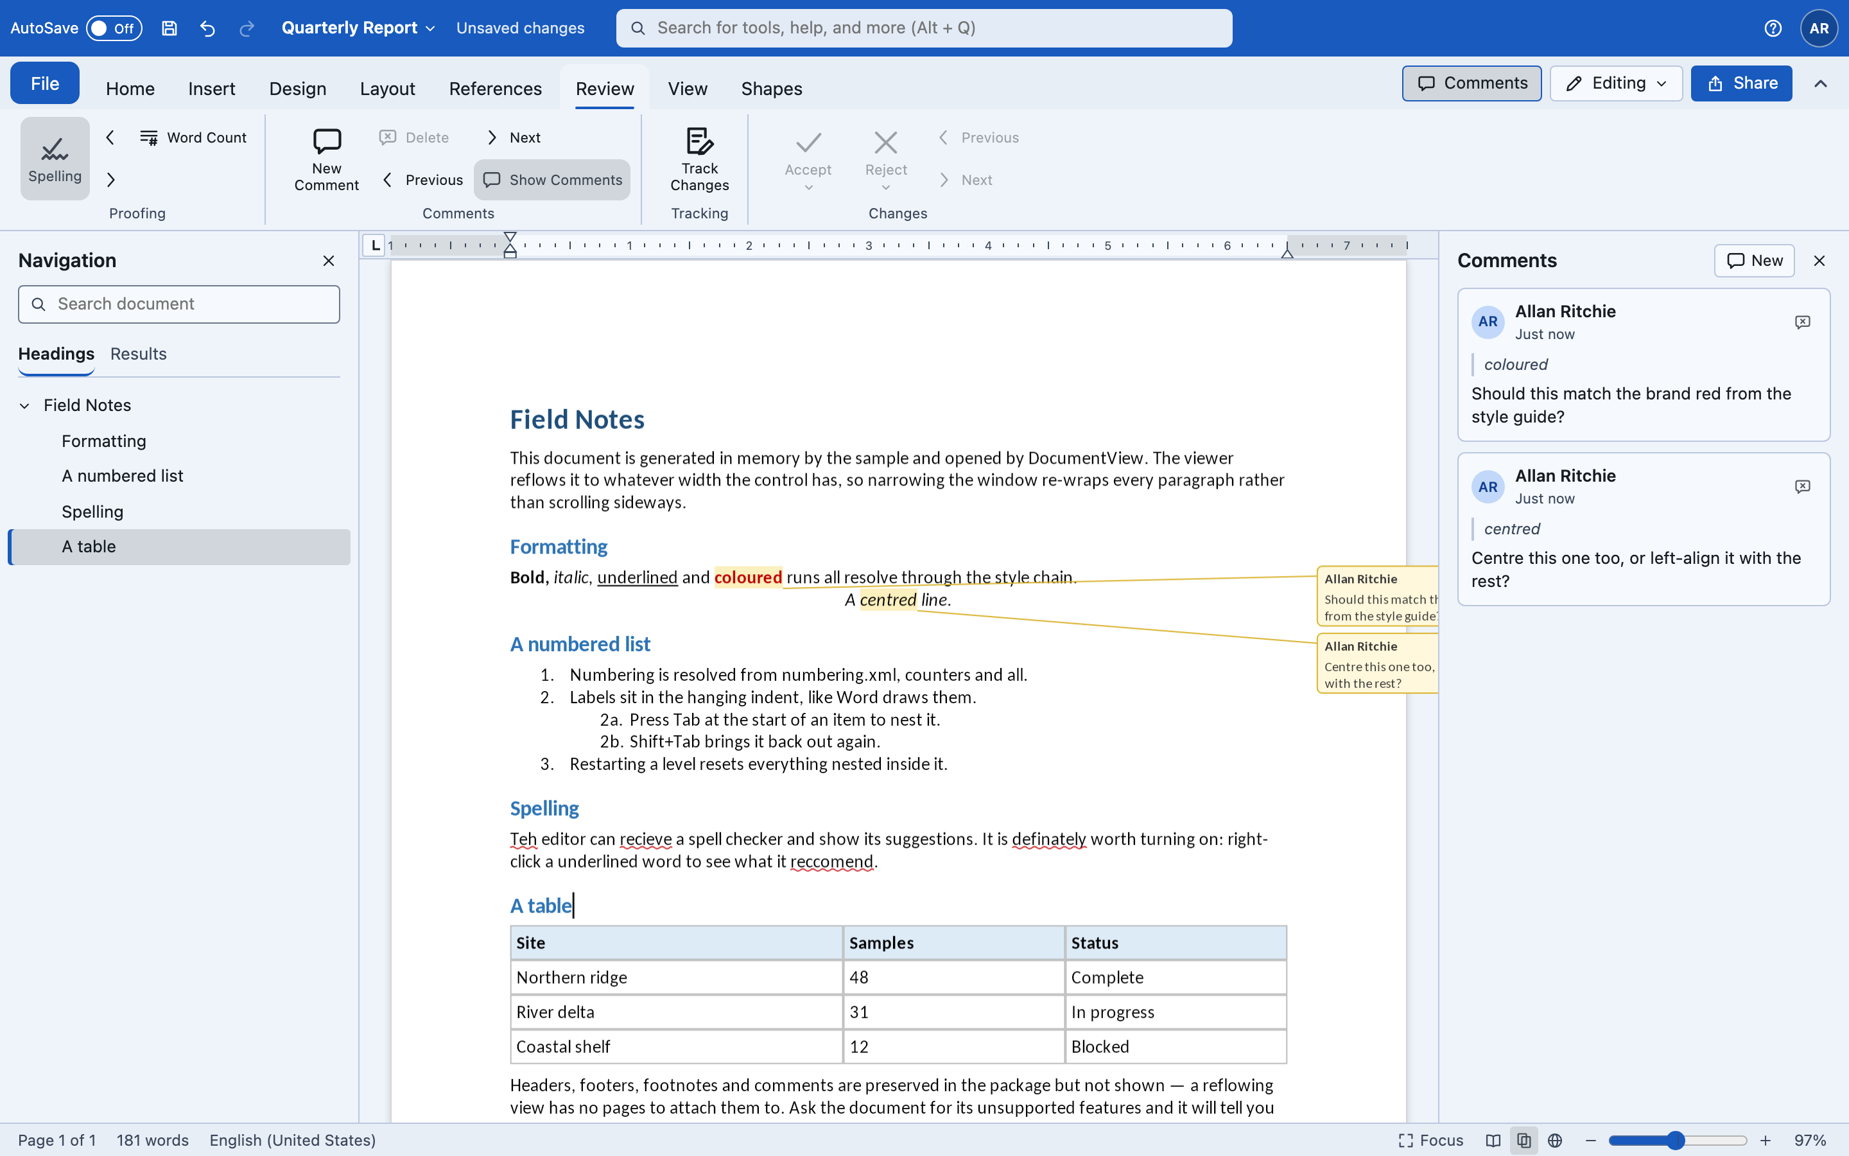Image resolution: width=1849 pixels, height=1156 pixels.
Task: Open the Editing mode dropdown
Action: pyautogui.click(x=1616, y=83)
